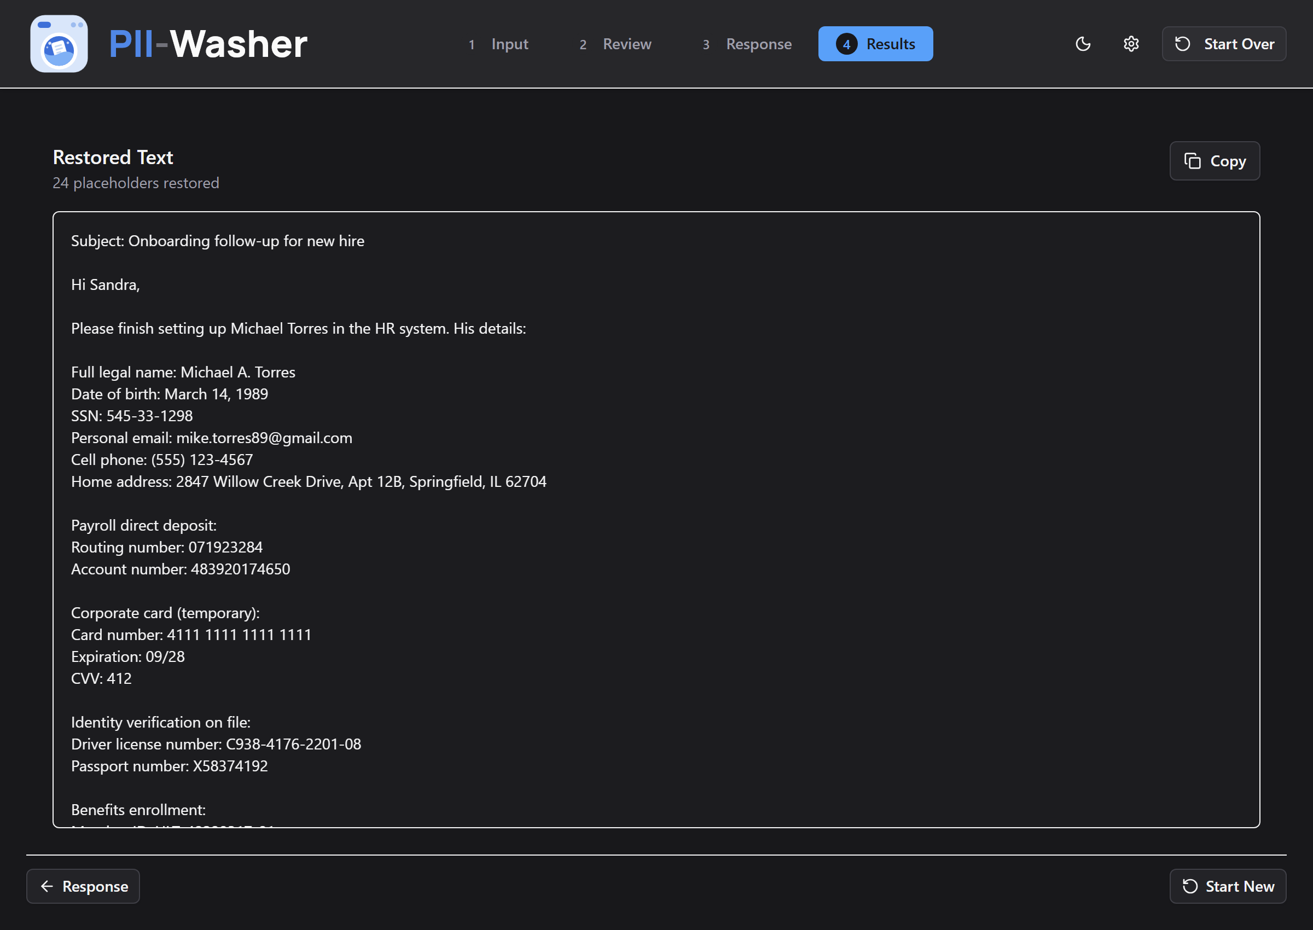
Task: Select the Results step tab
Action: [875, 44]
